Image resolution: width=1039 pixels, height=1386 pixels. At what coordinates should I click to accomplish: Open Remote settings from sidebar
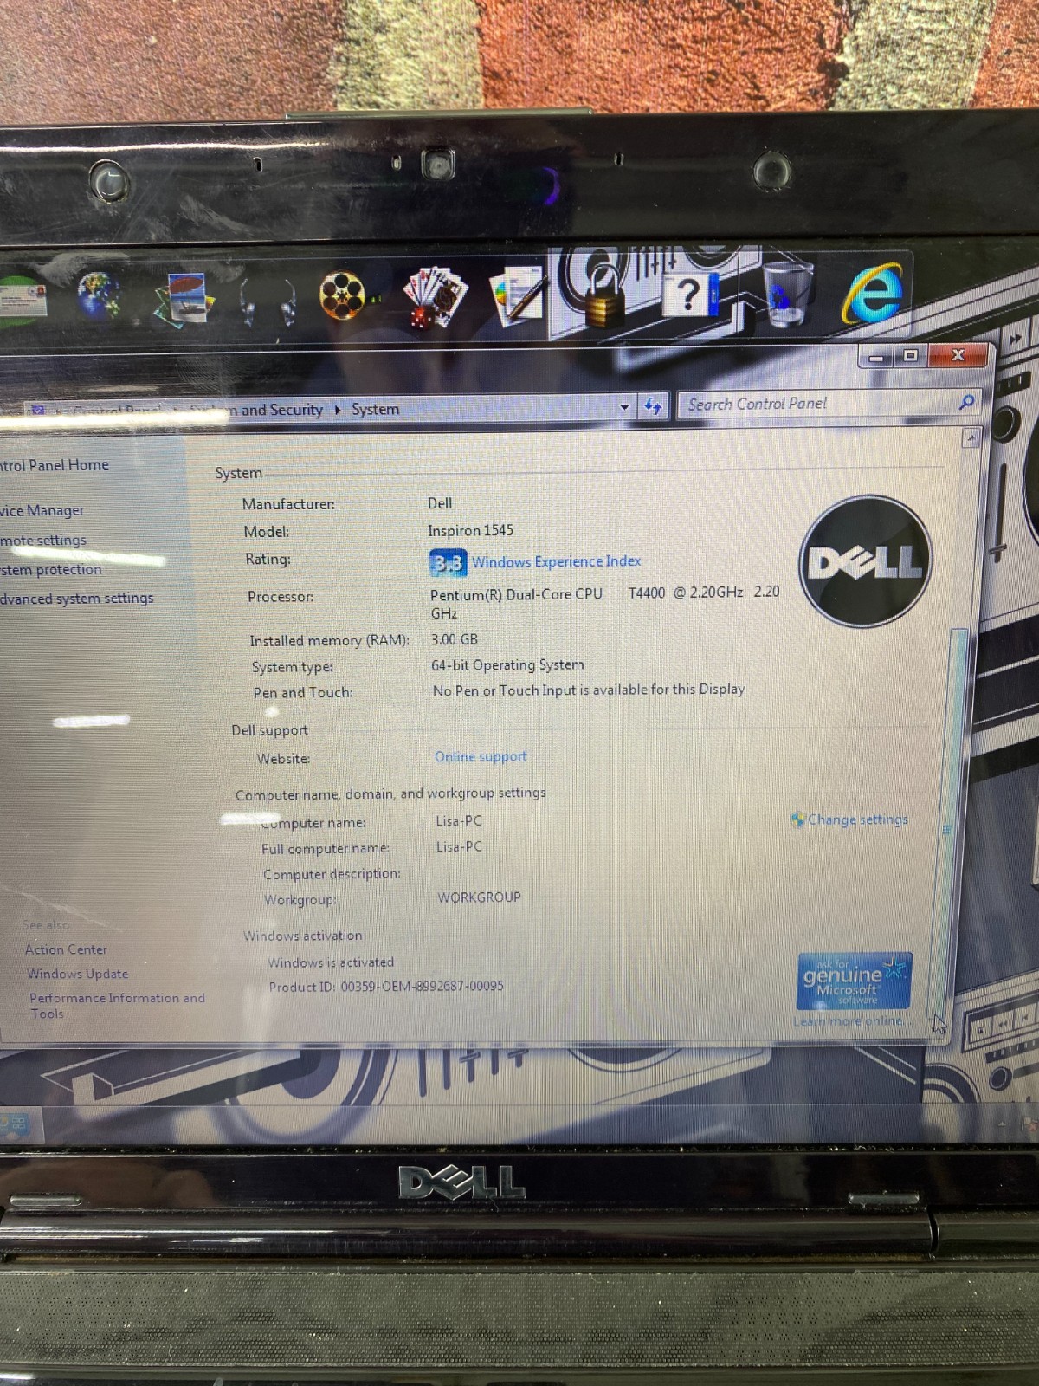pos(43,541)
